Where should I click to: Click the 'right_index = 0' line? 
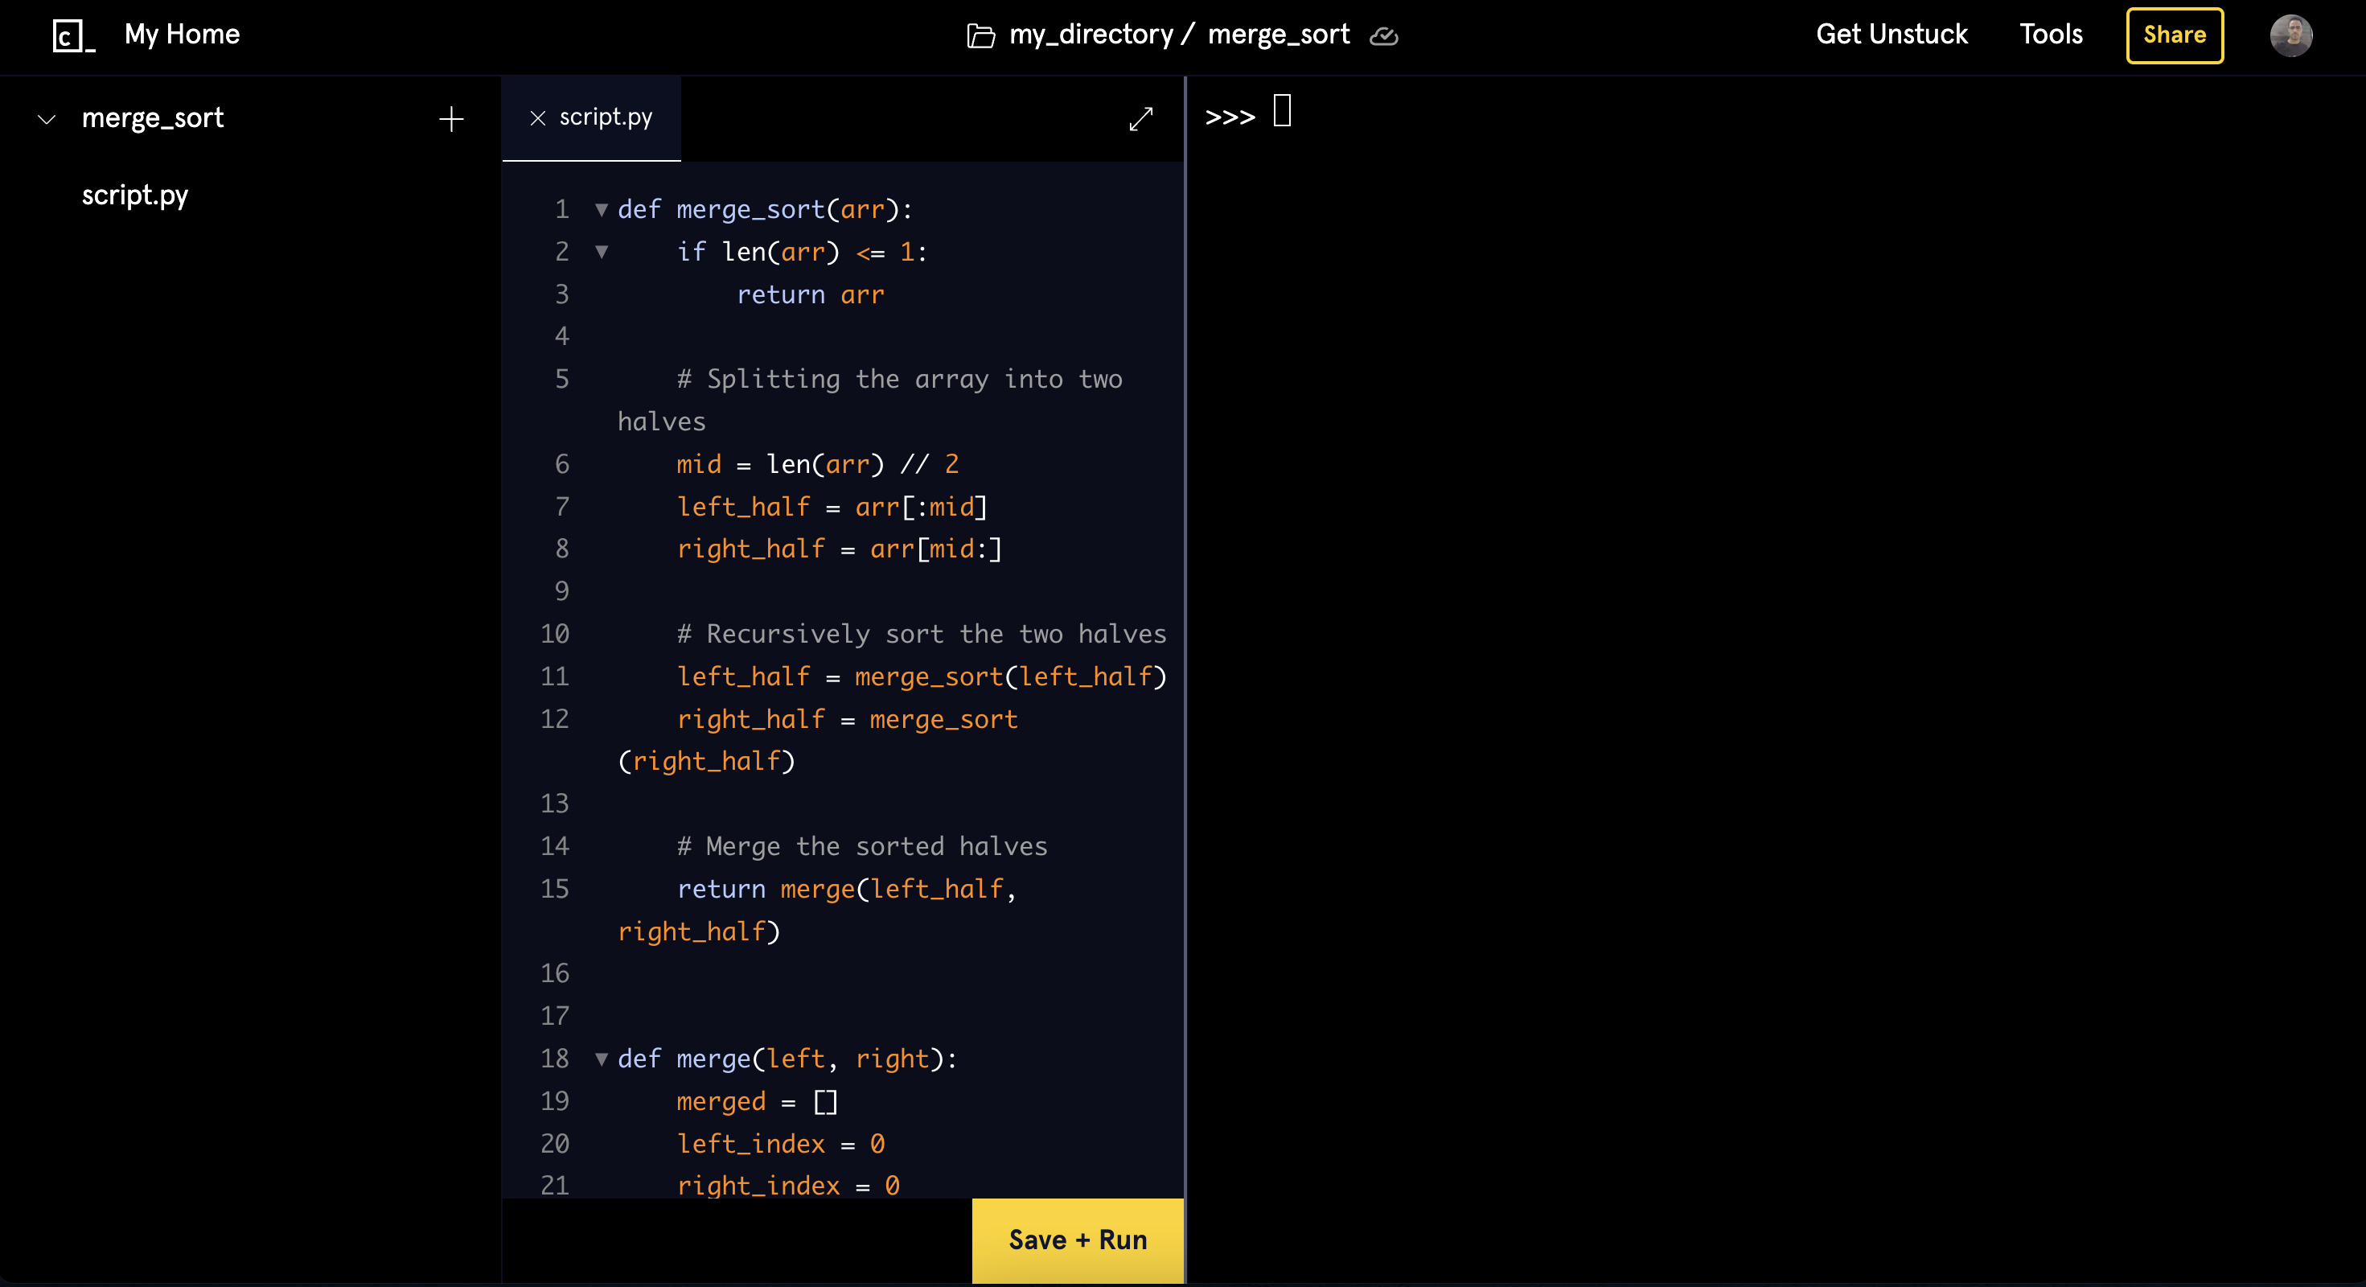point(788,1185)
